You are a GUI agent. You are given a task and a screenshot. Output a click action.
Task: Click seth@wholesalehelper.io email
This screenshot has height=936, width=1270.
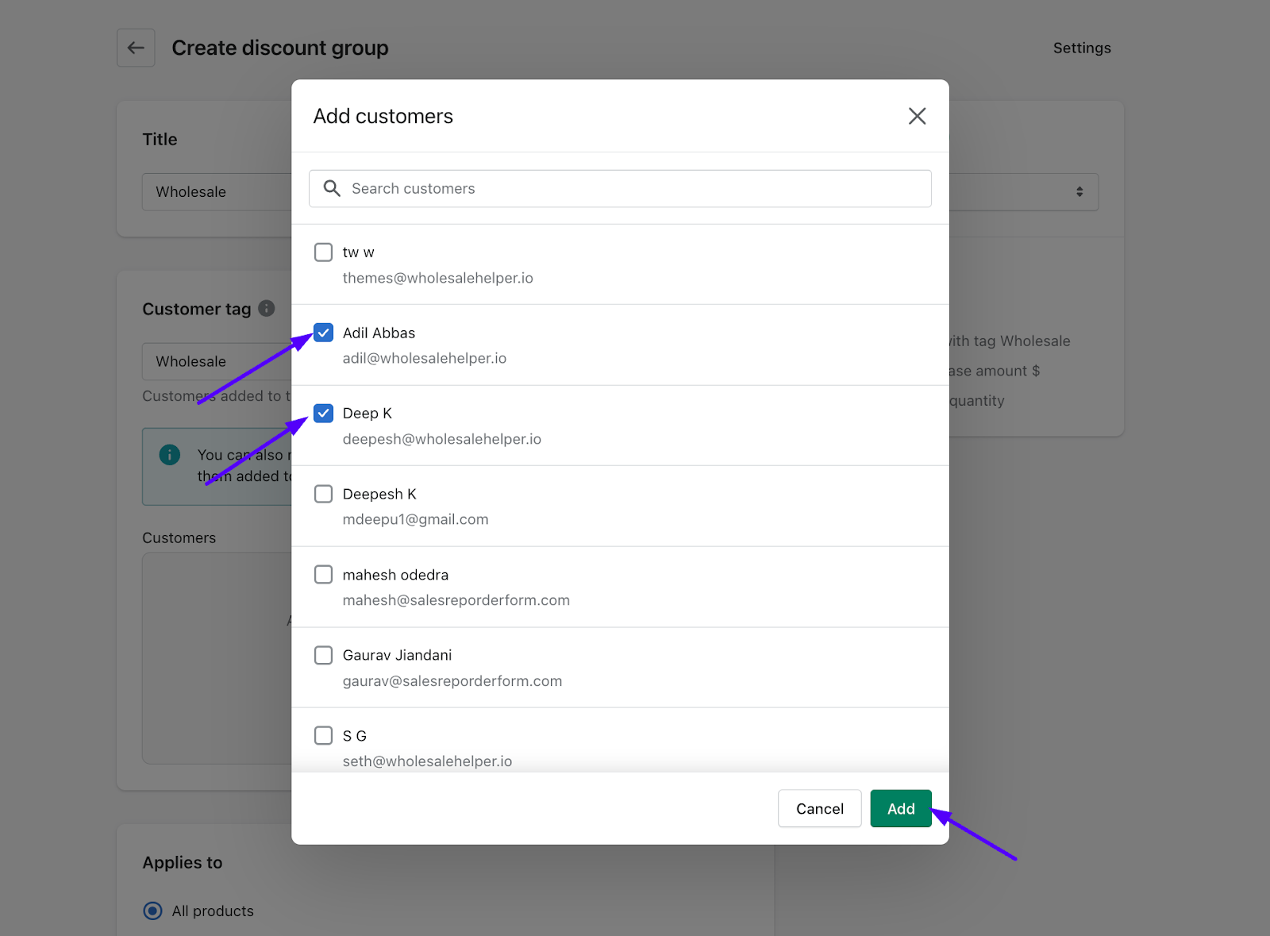click(x=428, y=761)
